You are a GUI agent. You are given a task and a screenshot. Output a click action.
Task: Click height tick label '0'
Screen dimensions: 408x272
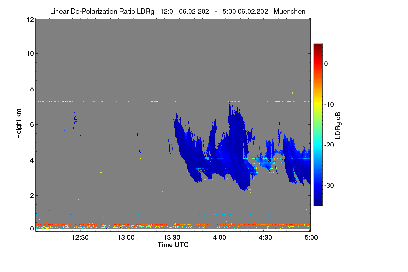pyautogui.click(x=31, y=229)
